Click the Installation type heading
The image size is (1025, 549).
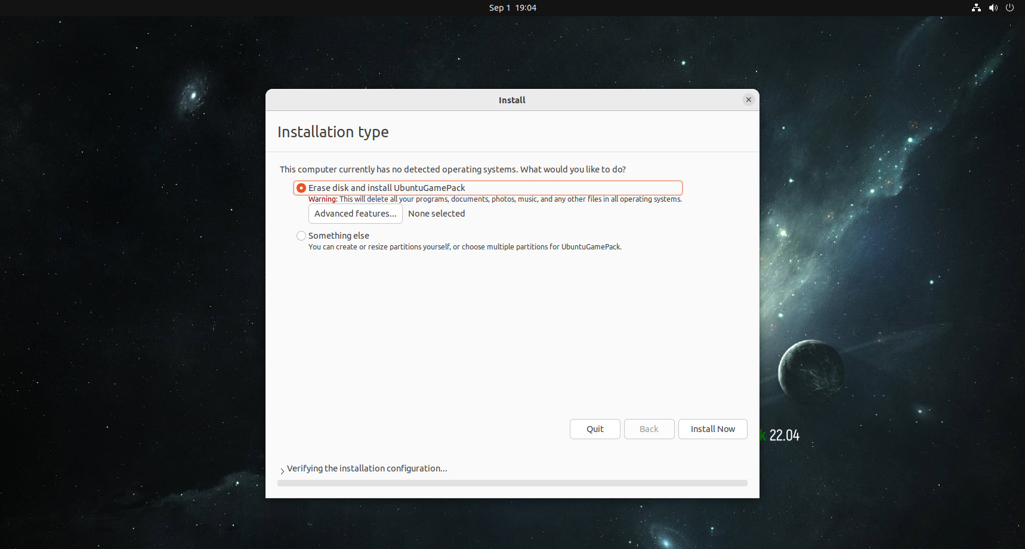[x=333, y=132]
